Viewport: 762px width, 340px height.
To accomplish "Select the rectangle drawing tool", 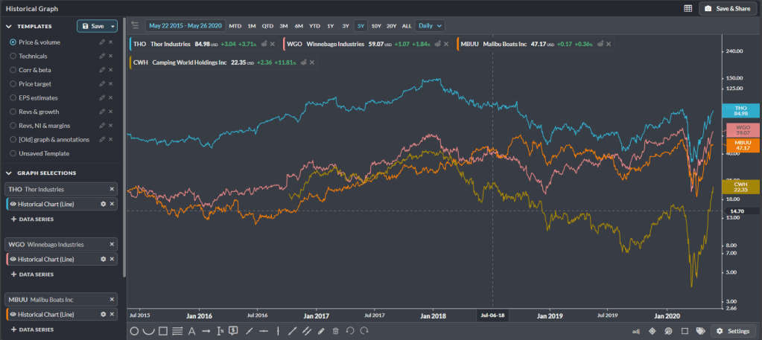I will click(162, 331).
